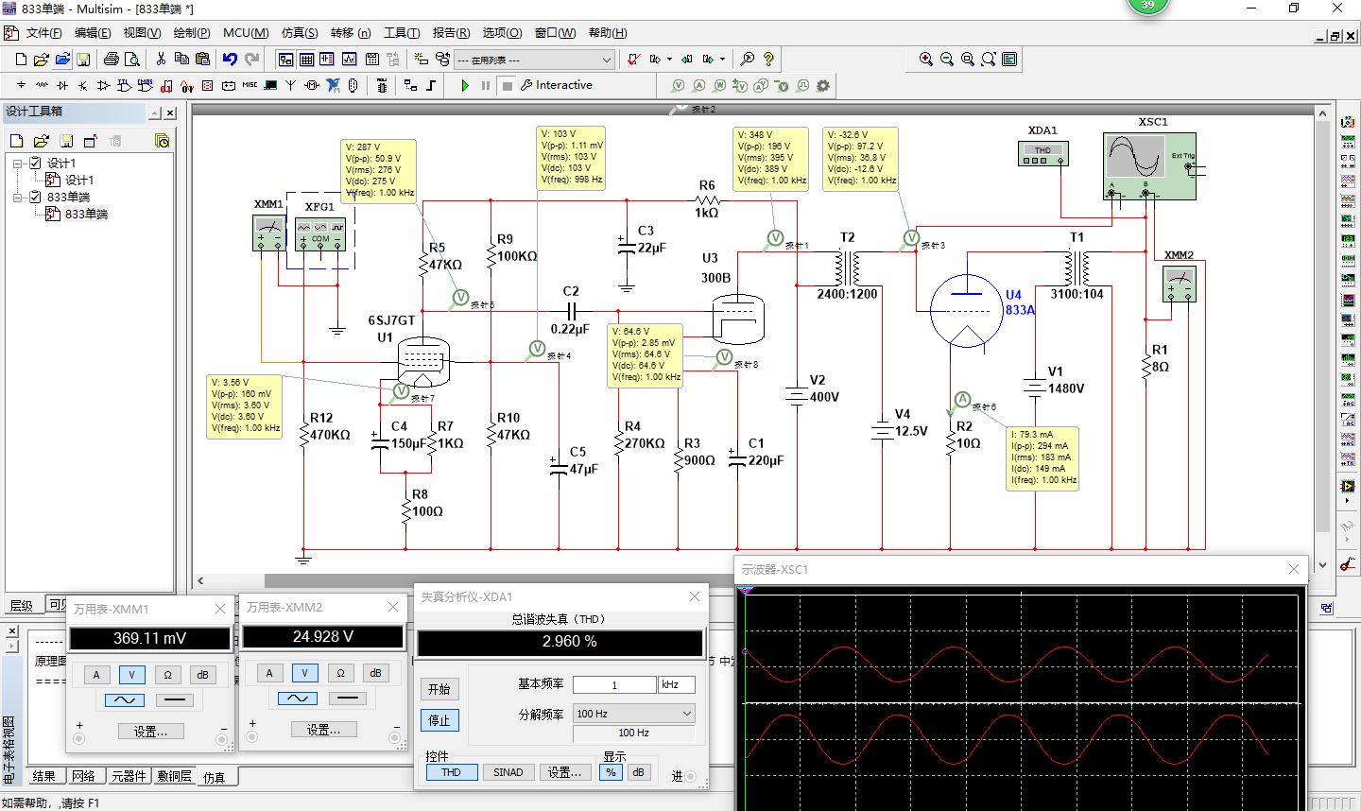This screenshot has width=1361, height=811.
Task: Open 设置... in 万用表-XMM2
Action: click(x=323, y=730)
